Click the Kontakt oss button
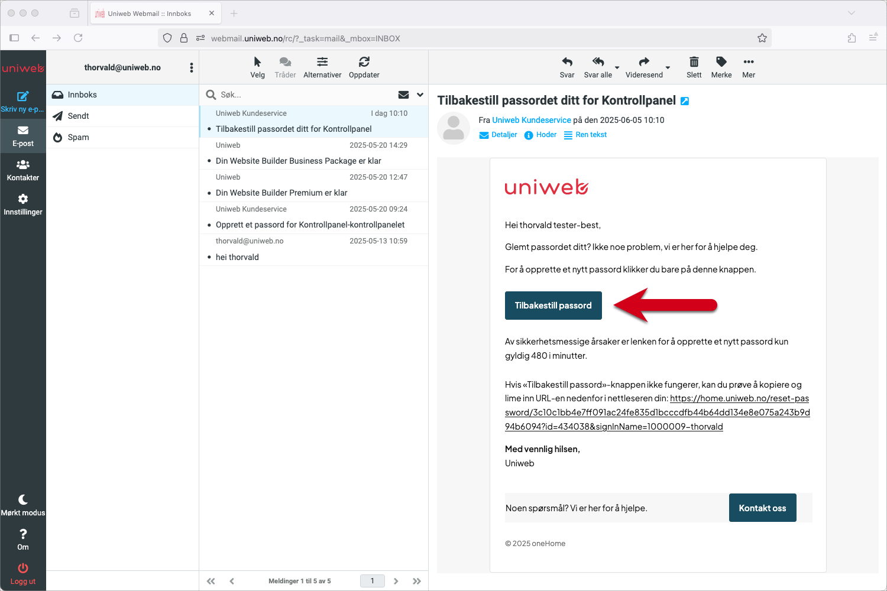The height and width of the screenshot is (591, 887). coord(762,508)
